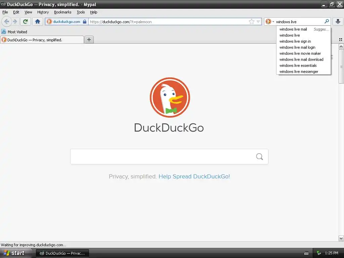Image resolution: width=344 pixels, height=258 pixels.
Task: Click the scrollbar up arrow
Action: point(341,46)
